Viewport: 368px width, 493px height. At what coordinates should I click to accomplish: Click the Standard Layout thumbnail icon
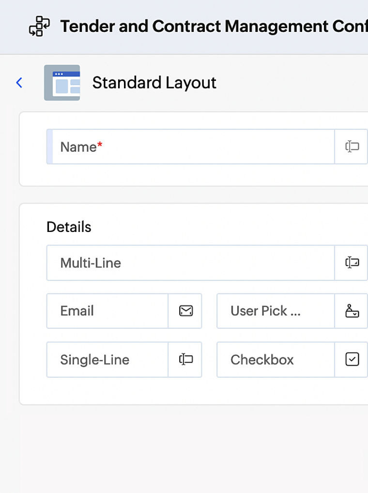pos(62,83)
